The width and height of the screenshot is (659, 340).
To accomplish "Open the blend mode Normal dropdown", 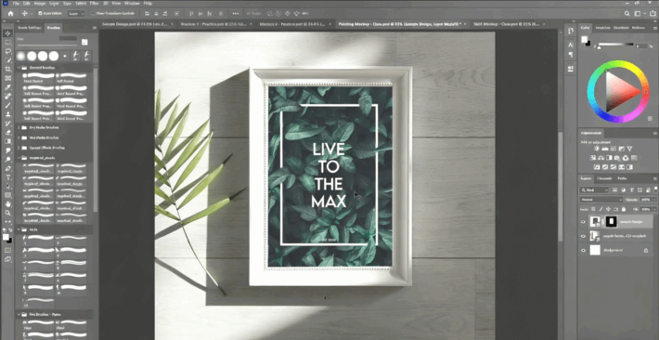I will [x=601, y=200].
